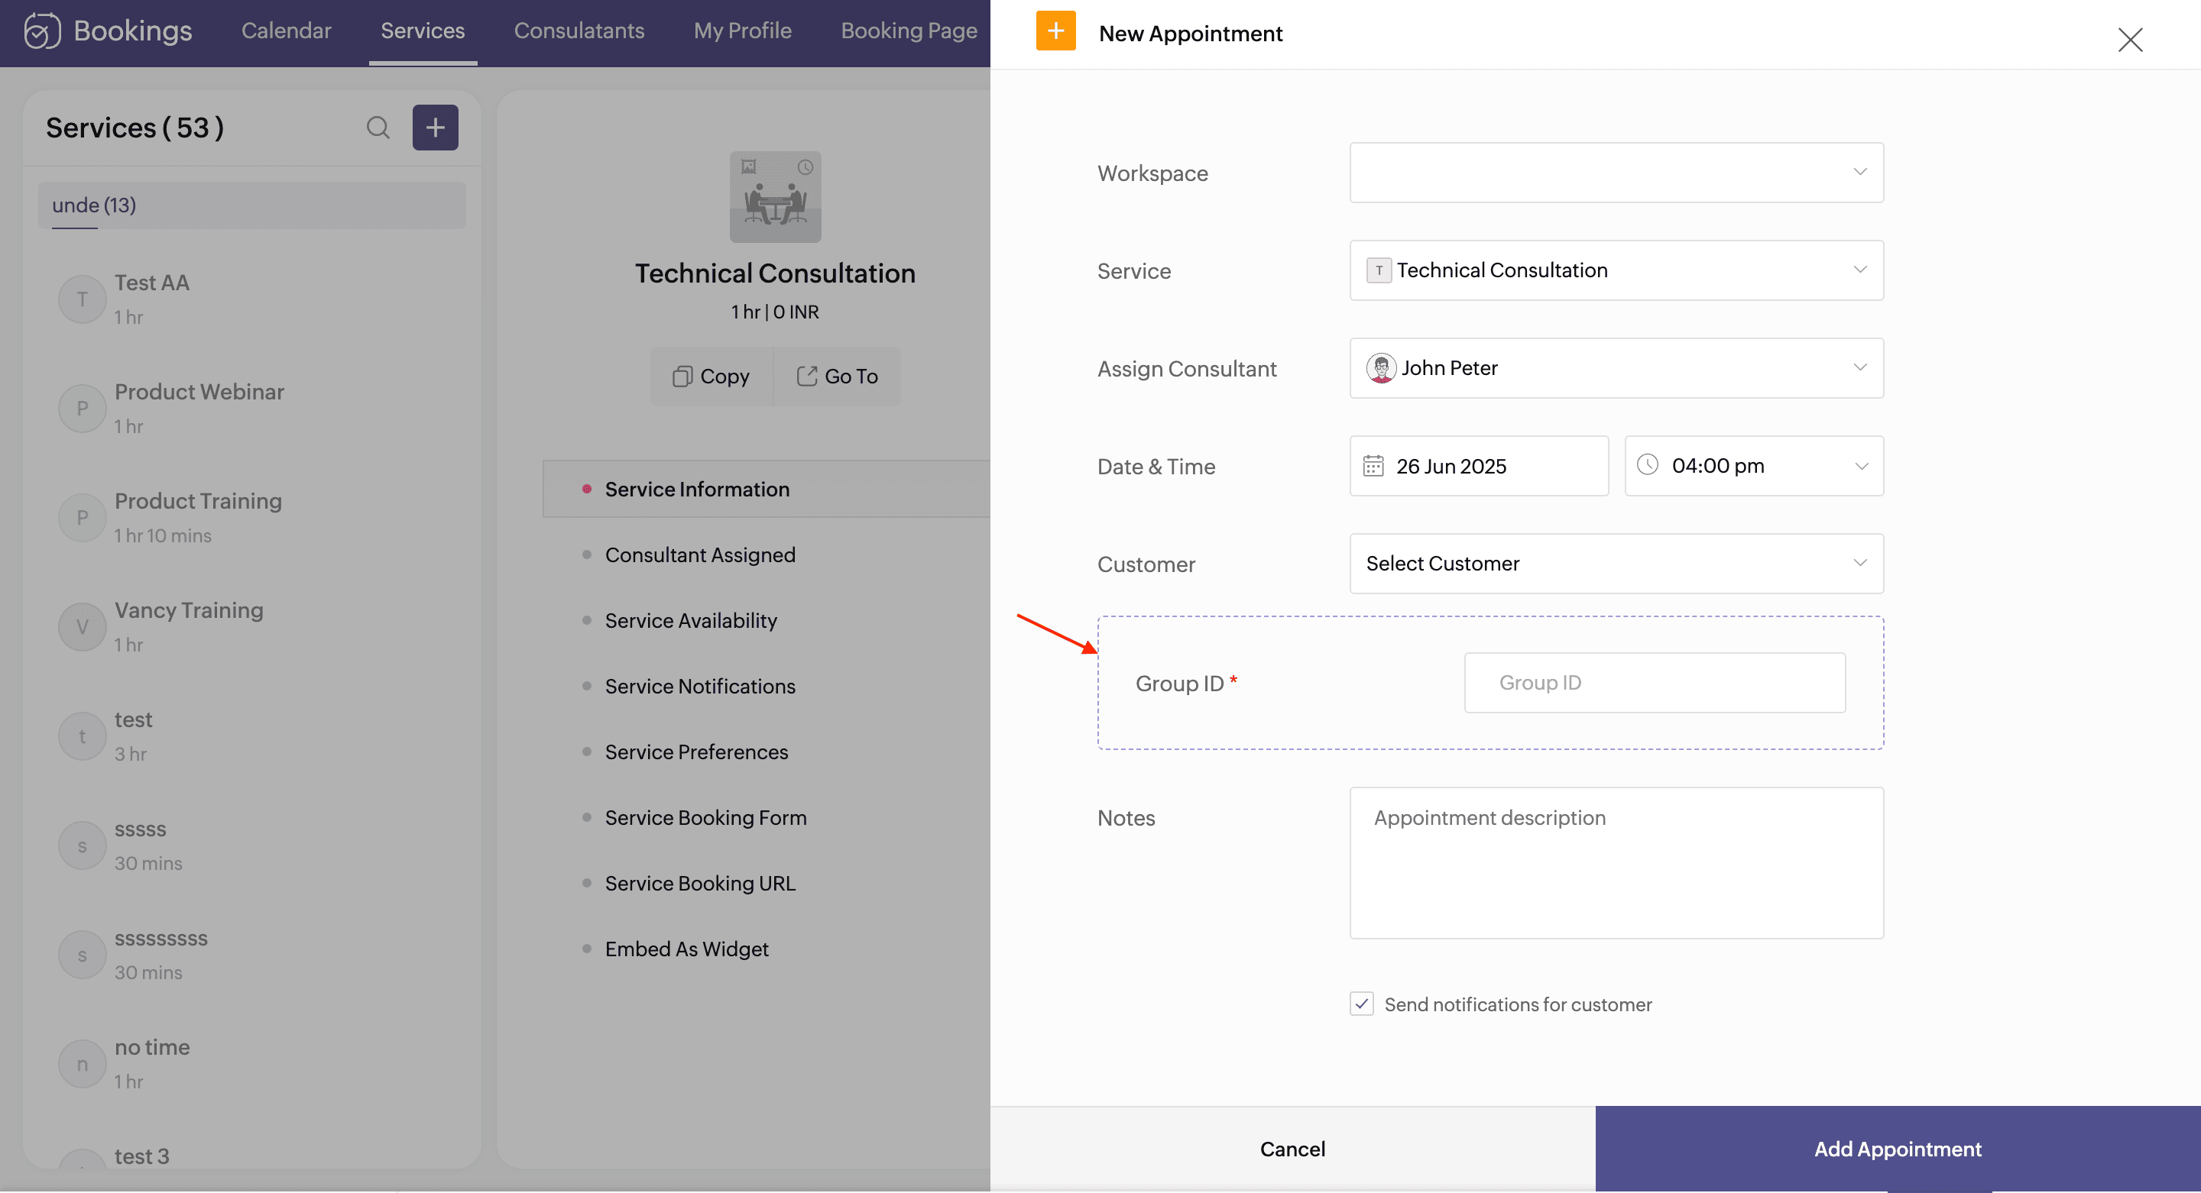Click the no time service avatar
This screenshot has height=1193, width=2201.
[x=82, y=1064]
